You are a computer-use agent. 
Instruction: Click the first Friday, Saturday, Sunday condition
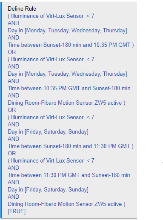click(x=48, y=132)
